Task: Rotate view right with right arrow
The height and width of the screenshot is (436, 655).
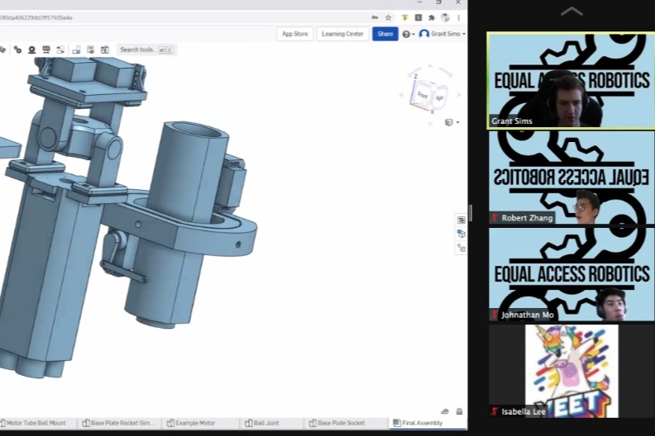Action: click(x=459, y=95)
